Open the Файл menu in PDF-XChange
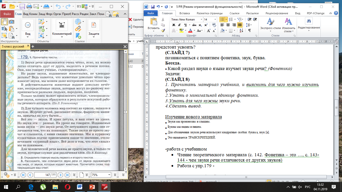Viewport: 342px width, 192px height. pyautogui.click(x=7, y=14)
